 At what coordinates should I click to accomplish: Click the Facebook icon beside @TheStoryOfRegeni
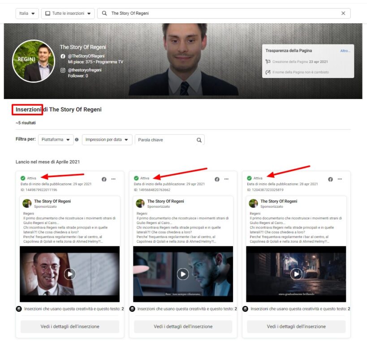click(x=63, y=56)
